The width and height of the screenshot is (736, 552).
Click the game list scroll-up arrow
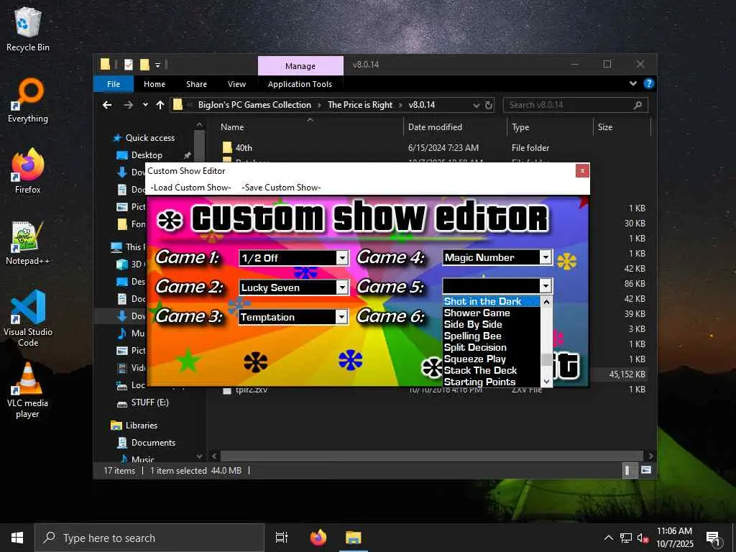point(546,303)
